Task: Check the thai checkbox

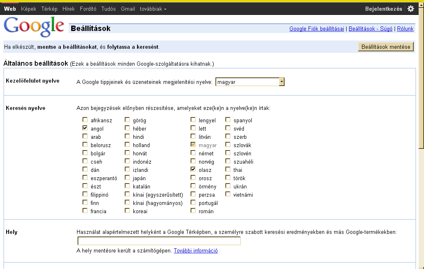Action: [x=228, y=169]
